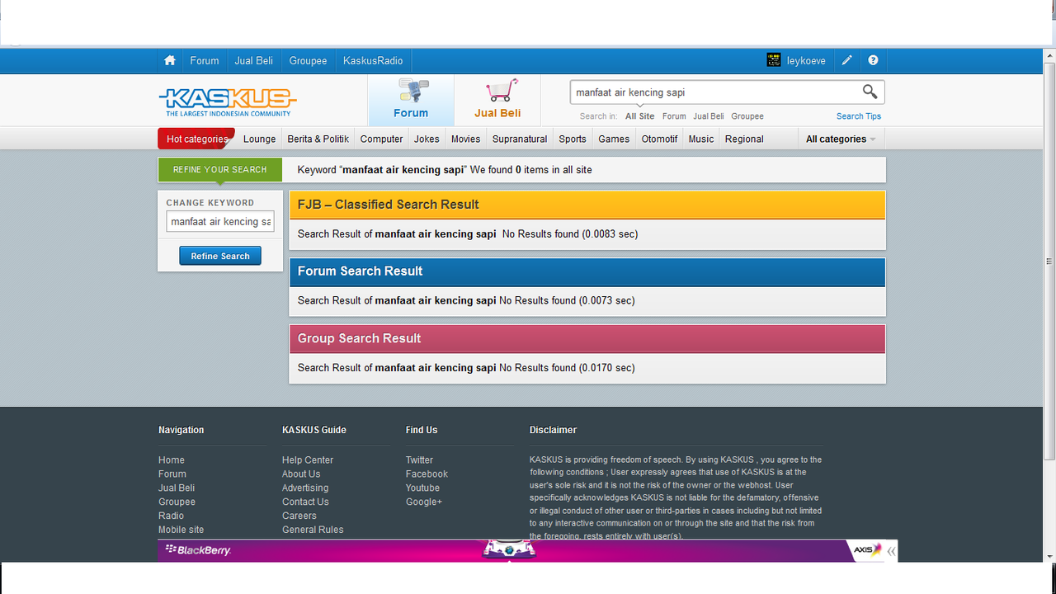Select Groupee search scope
The width and height of the screenshot is (1056, 594).
pos(747,116)
